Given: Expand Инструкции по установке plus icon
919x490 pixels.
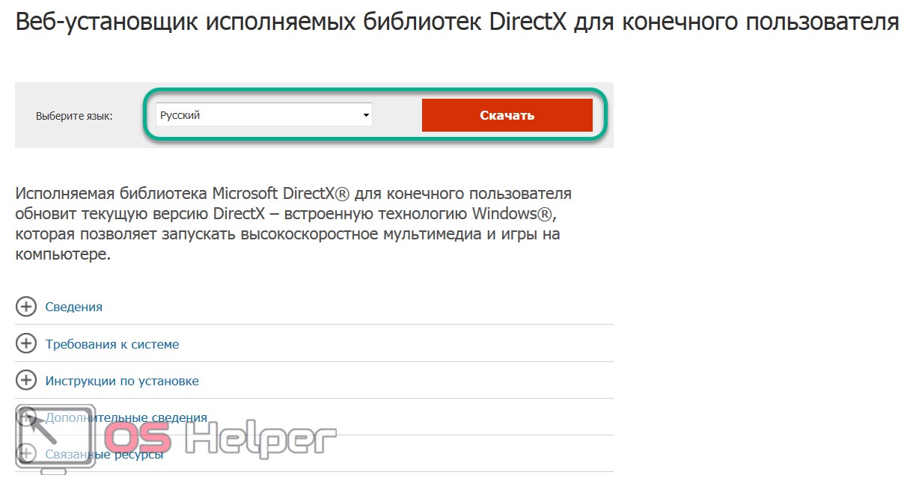Looking at the screenshot, I should (x=26, y=381).
